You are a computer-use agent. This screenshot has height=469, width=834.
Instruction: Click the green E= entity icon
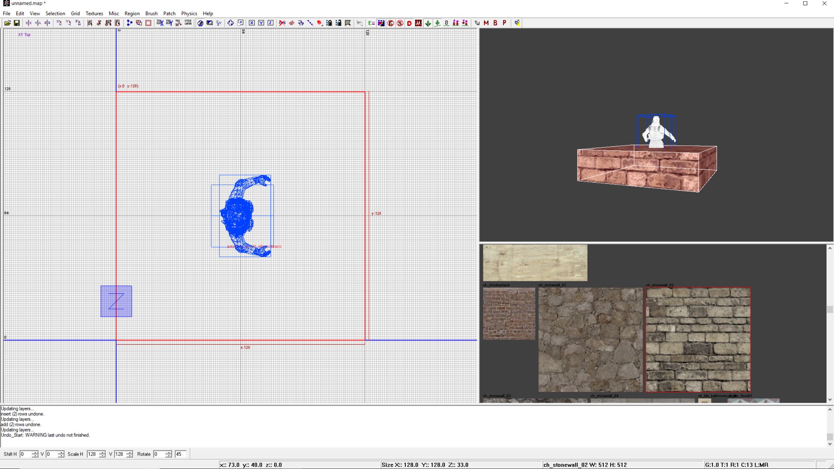click(371, 23)
